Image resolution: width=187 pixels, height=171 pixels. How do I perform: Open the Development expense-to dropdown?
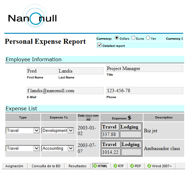71,131
